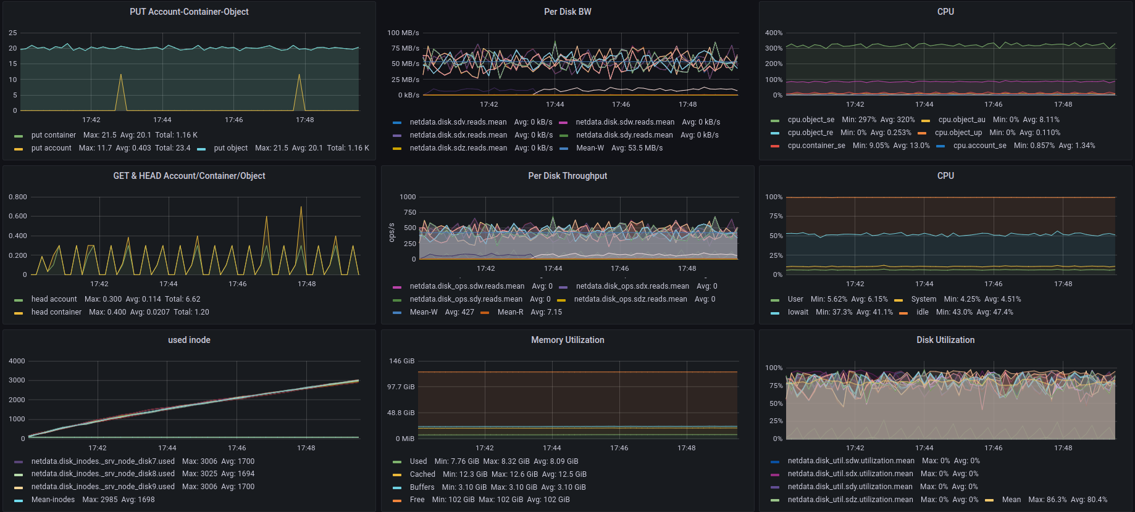The image size is (1135, 512).
Task: Click the Disk Utilization panel title
Action: (945, 340)
